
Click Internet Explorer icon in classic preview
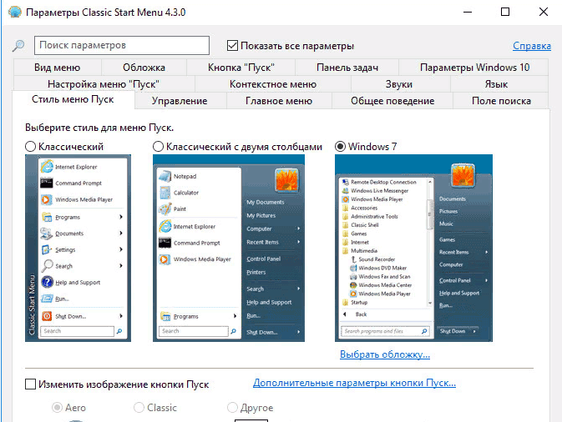47,167
